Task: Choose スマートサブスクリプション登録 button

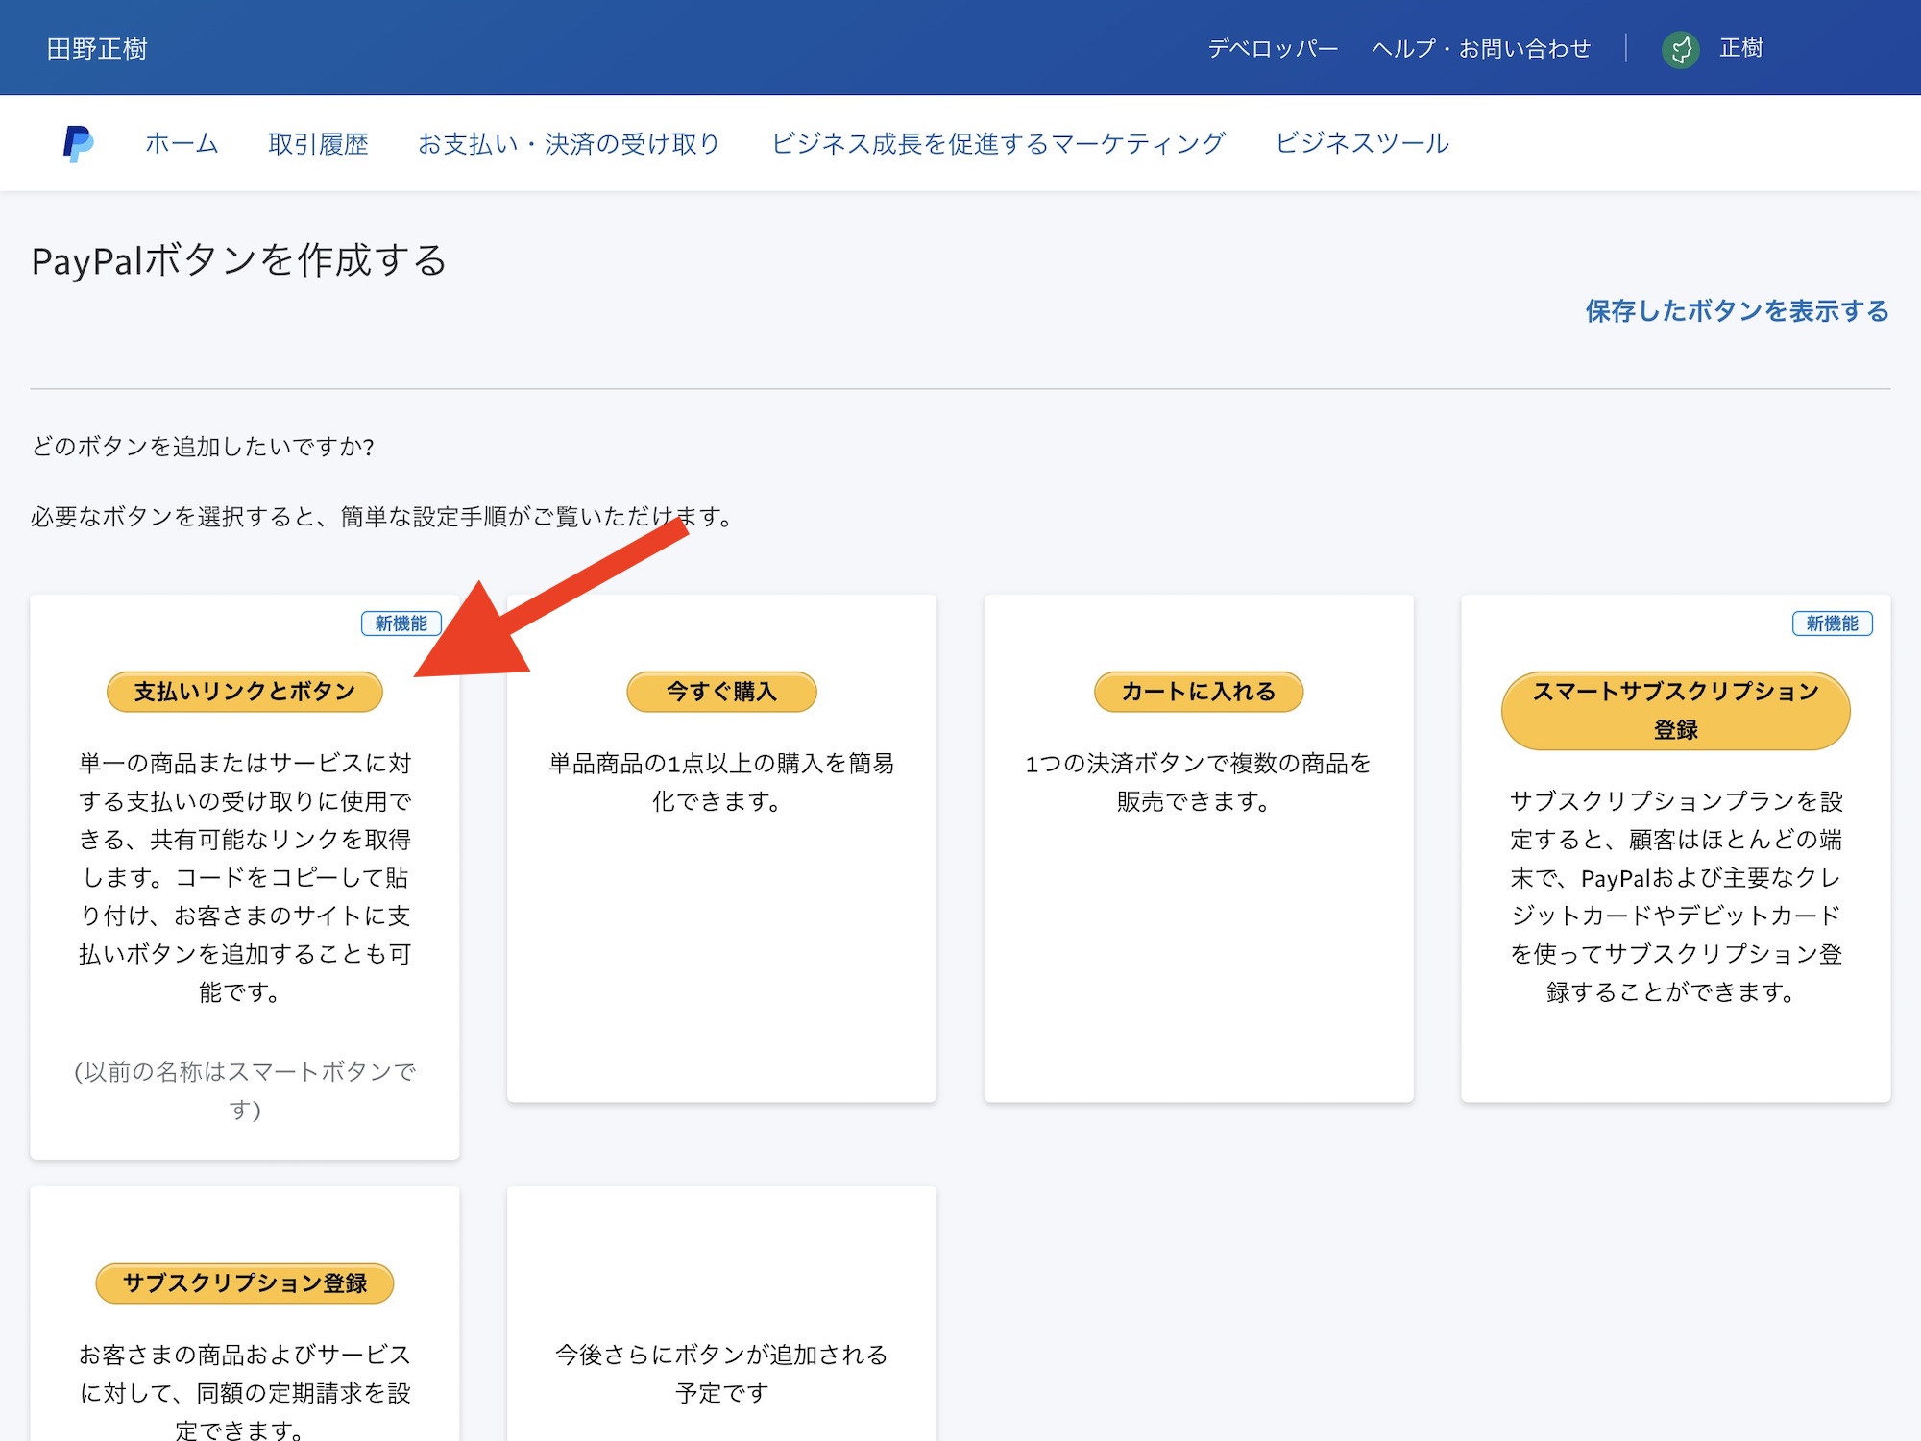Action: pos(1675,711)
